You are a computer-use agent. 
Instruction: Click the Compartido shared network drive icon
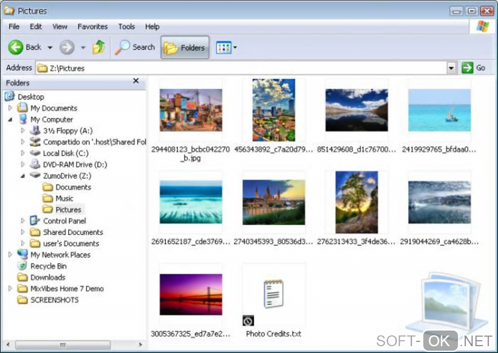point(35,142)
